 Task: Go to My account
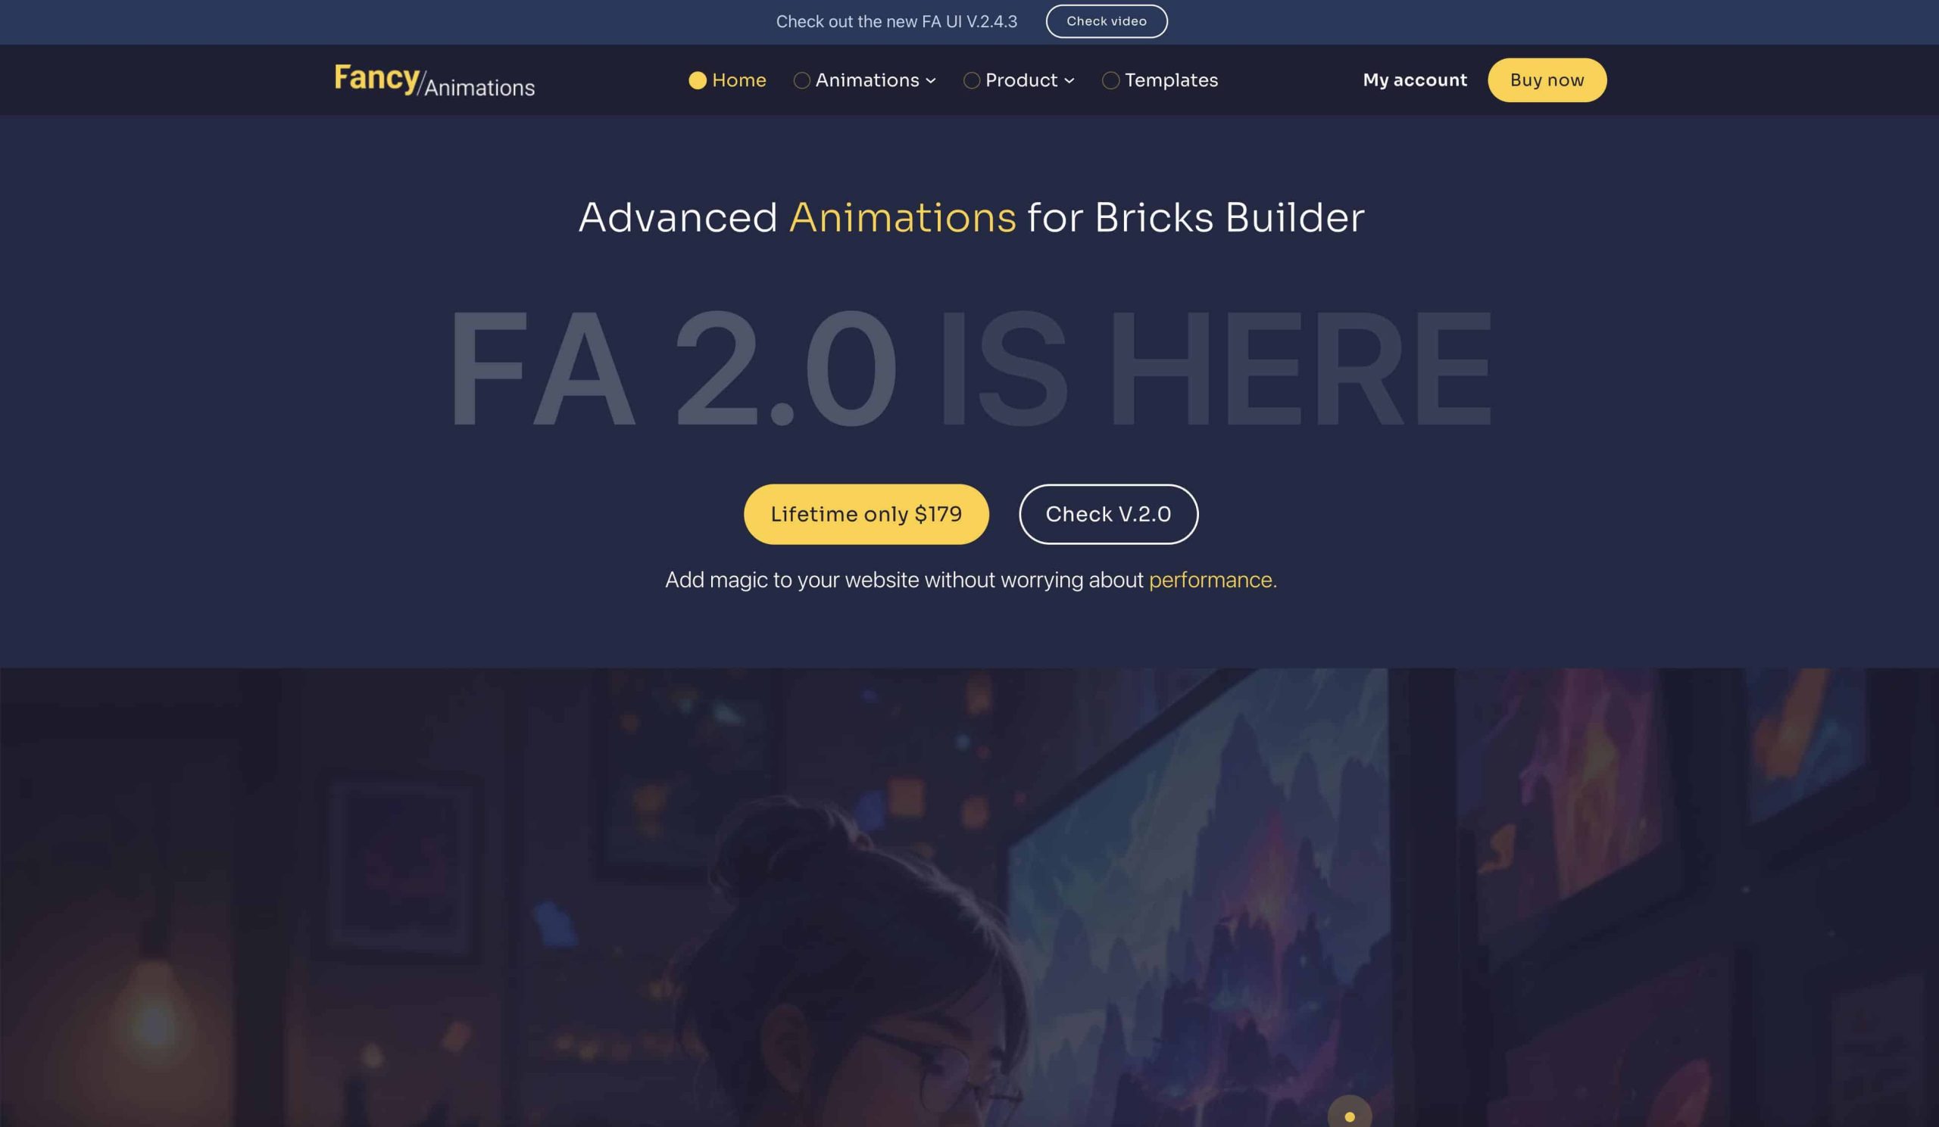click(x=1414, y=80)
